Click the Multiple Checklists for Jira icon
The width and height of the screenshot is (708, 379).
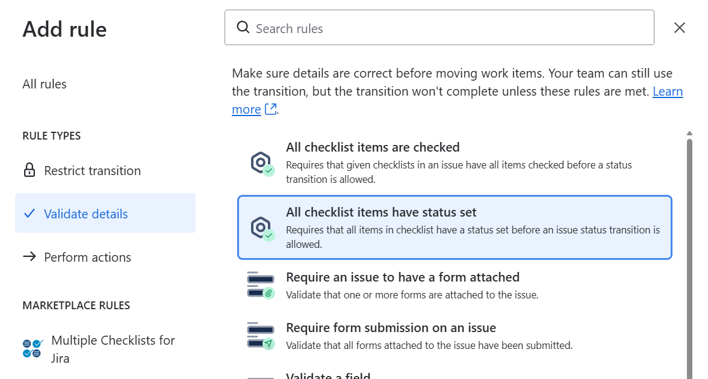tap(33, 349)
